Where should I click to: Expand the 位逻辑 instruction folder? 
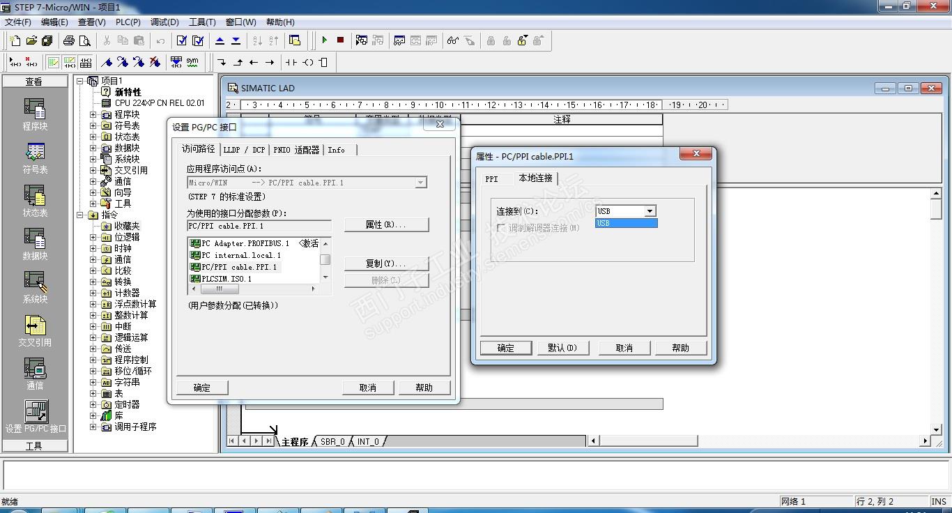pos(93,237)
